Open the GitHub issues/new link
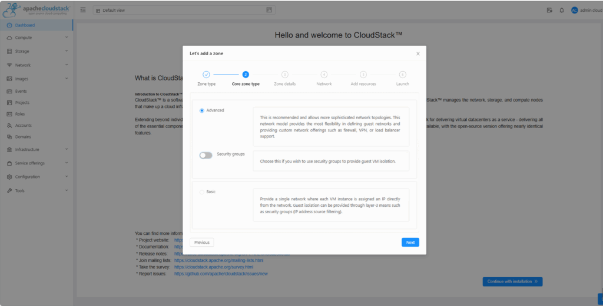The width and height of the screenshot is (603, 306). [x=221, y=274]
